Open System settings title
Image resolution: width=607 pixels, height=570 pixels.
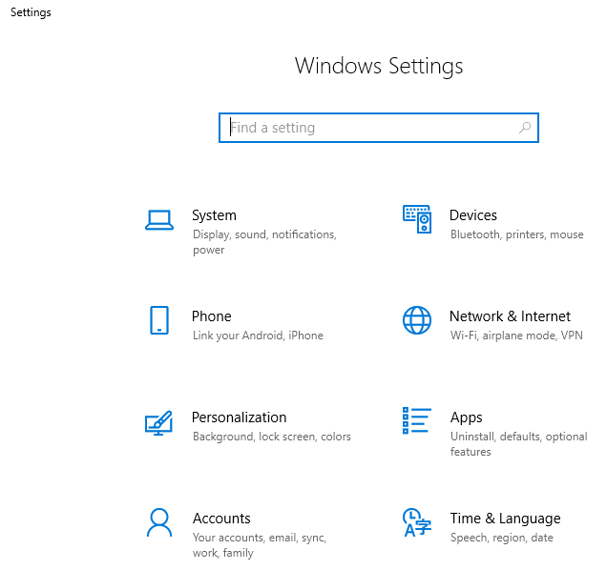pos(214,215)
